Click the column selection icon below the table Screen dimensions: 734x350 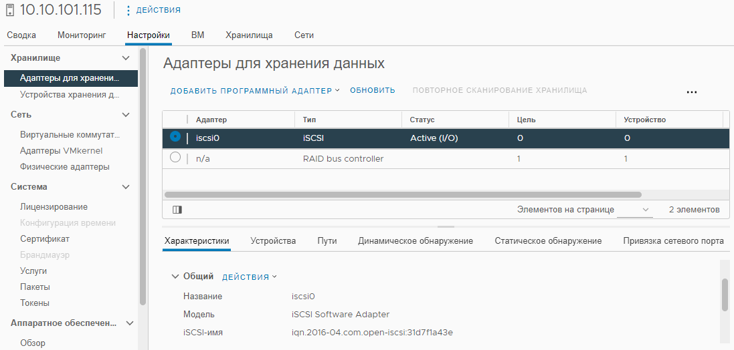tap(177, 210)
